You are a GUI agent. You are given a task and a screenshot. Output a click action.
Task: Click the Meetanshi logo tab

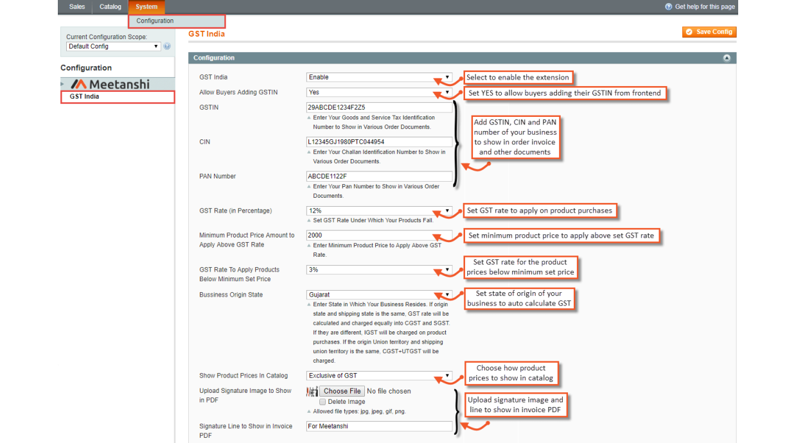118,84
